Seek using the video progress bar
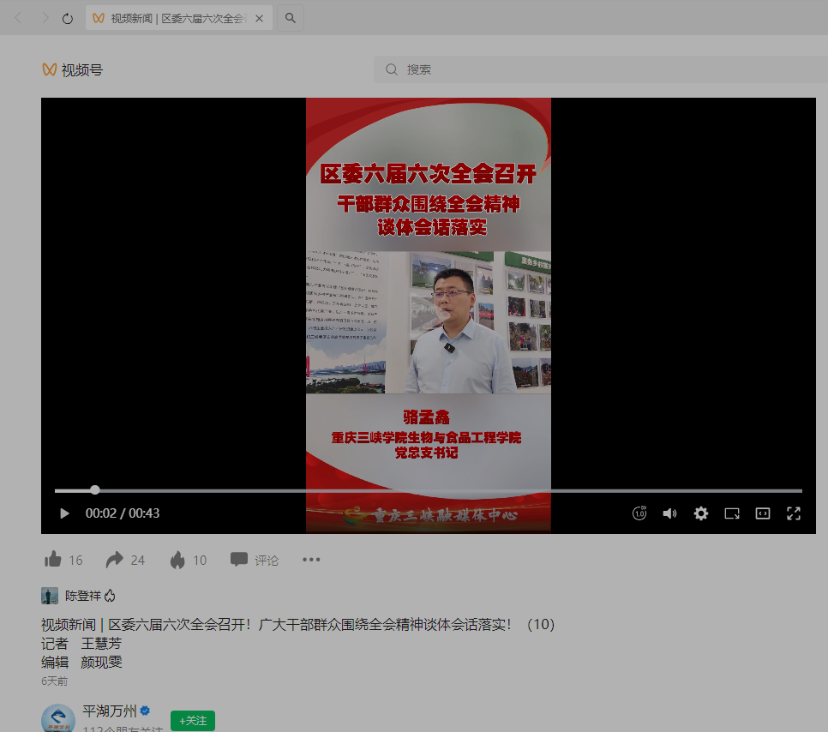 [x=429, y=490]
